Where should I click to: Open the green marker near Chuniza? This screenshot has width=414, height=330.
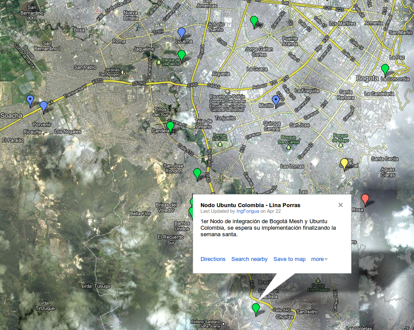(x=256, y=309)
